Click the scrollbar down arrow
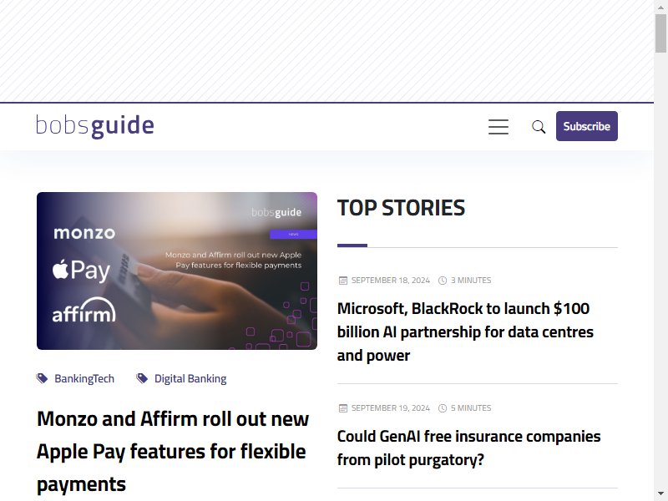The width and height of the screenshot is (668, 501). pos(660,494)
